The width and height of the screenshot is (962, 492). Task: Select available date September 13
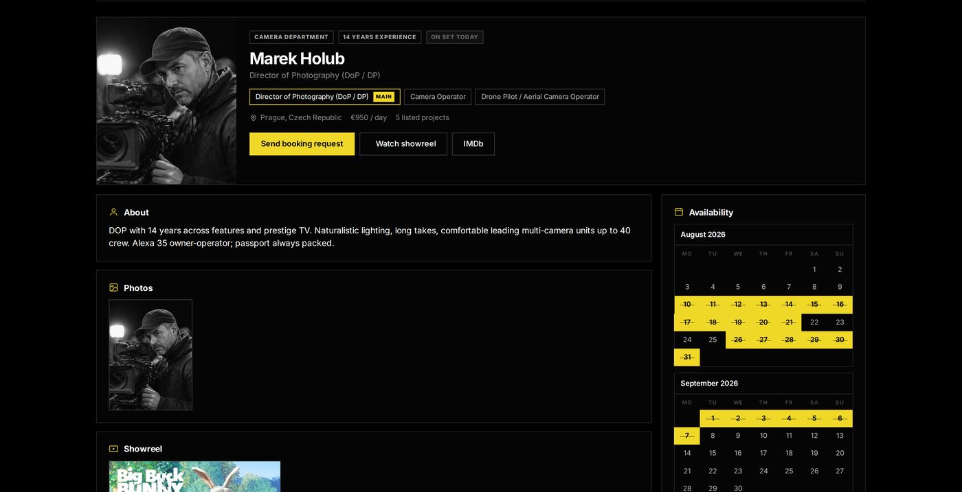click(x=840, y=436)
